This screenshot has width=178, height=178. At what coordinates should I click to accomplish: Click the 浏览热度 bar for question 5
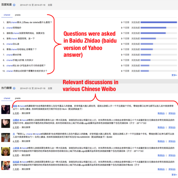(x=159, y=44)
